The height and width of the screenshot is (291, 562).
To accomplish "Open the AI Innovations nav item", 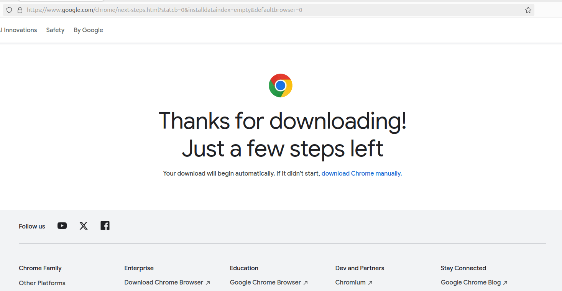I will pyautogui.click(x=18, y=30).
